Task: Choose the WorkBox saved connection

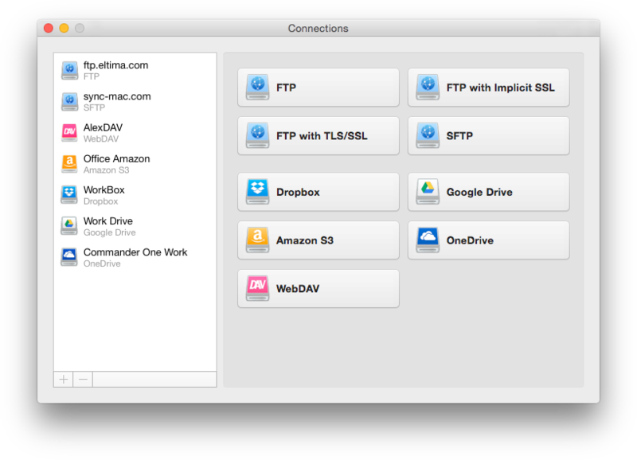Action: pos(135,195)
